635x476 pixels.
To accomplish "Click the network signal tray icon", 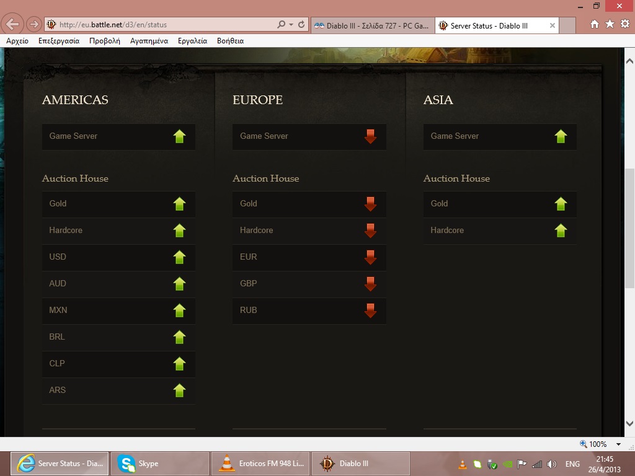I will [x=537, y=464].
